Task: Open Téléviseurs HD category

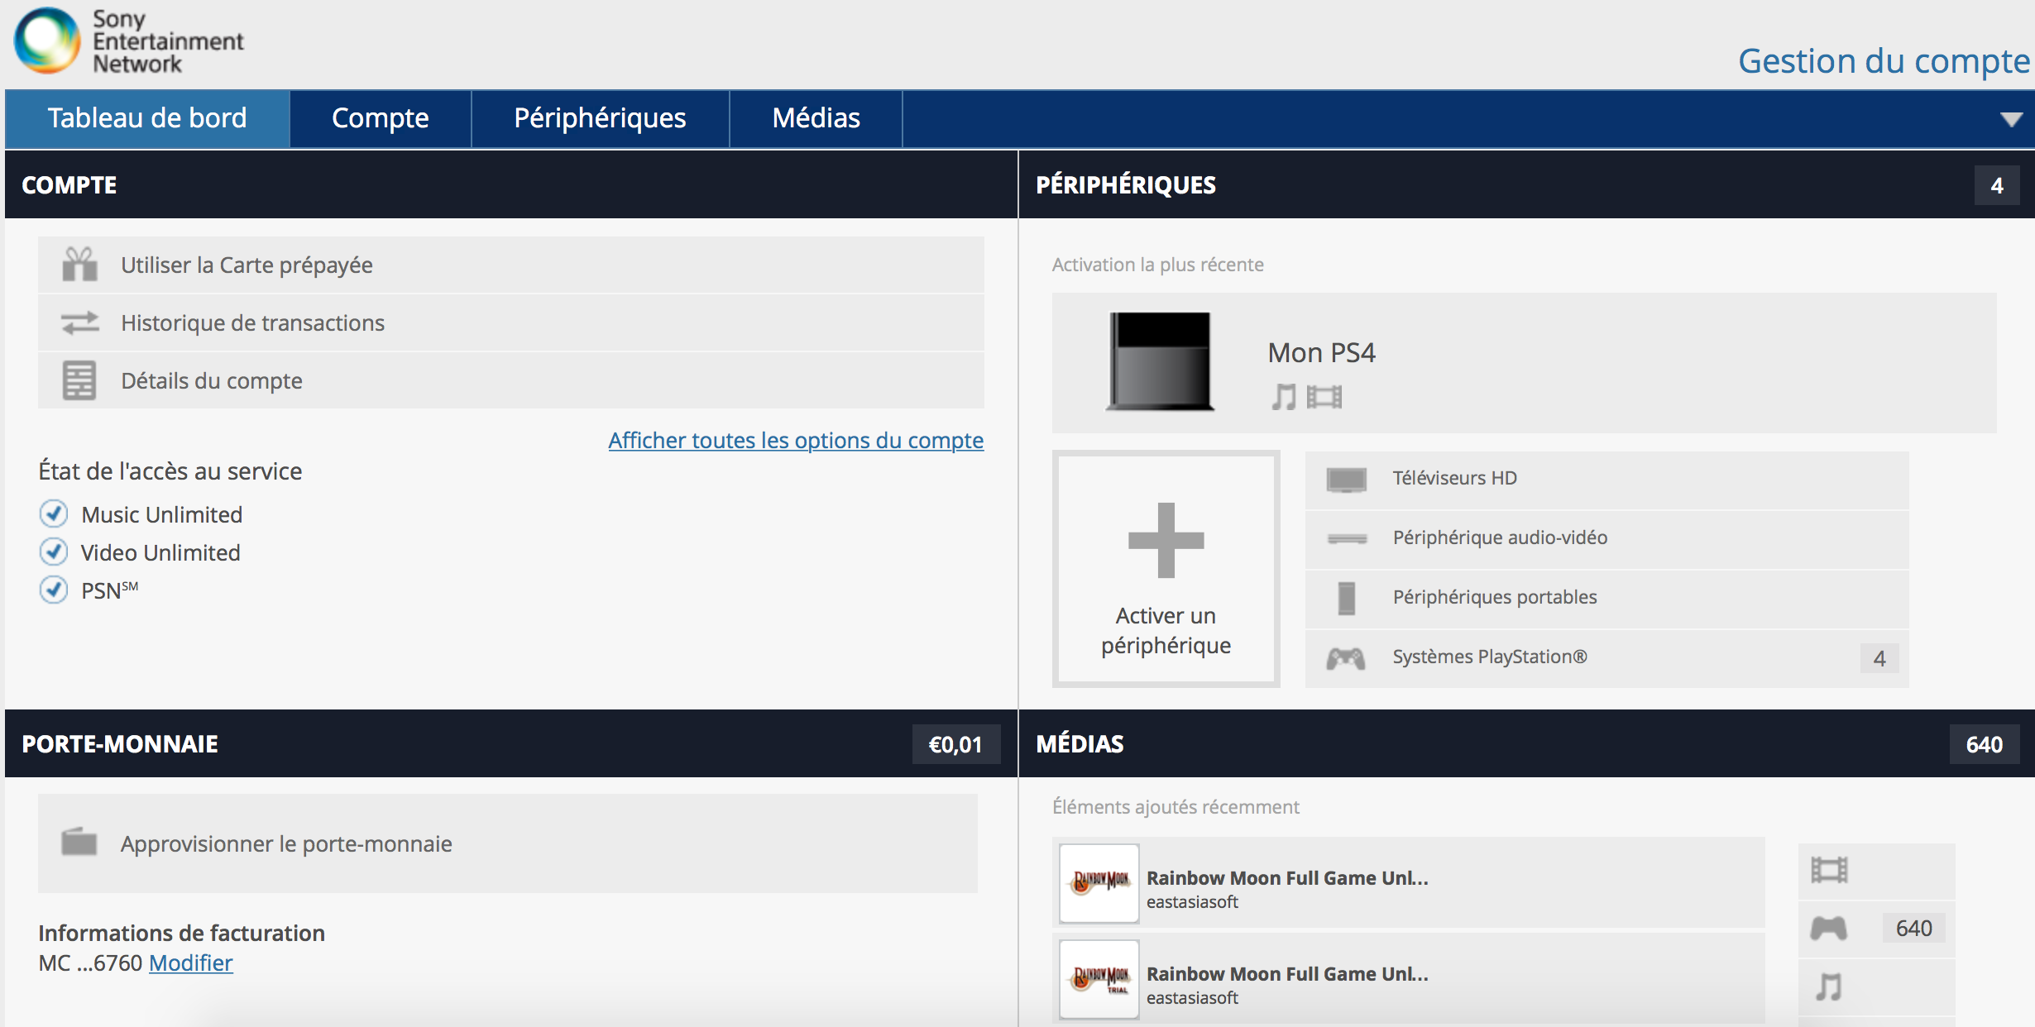Action: point(1606,479)
